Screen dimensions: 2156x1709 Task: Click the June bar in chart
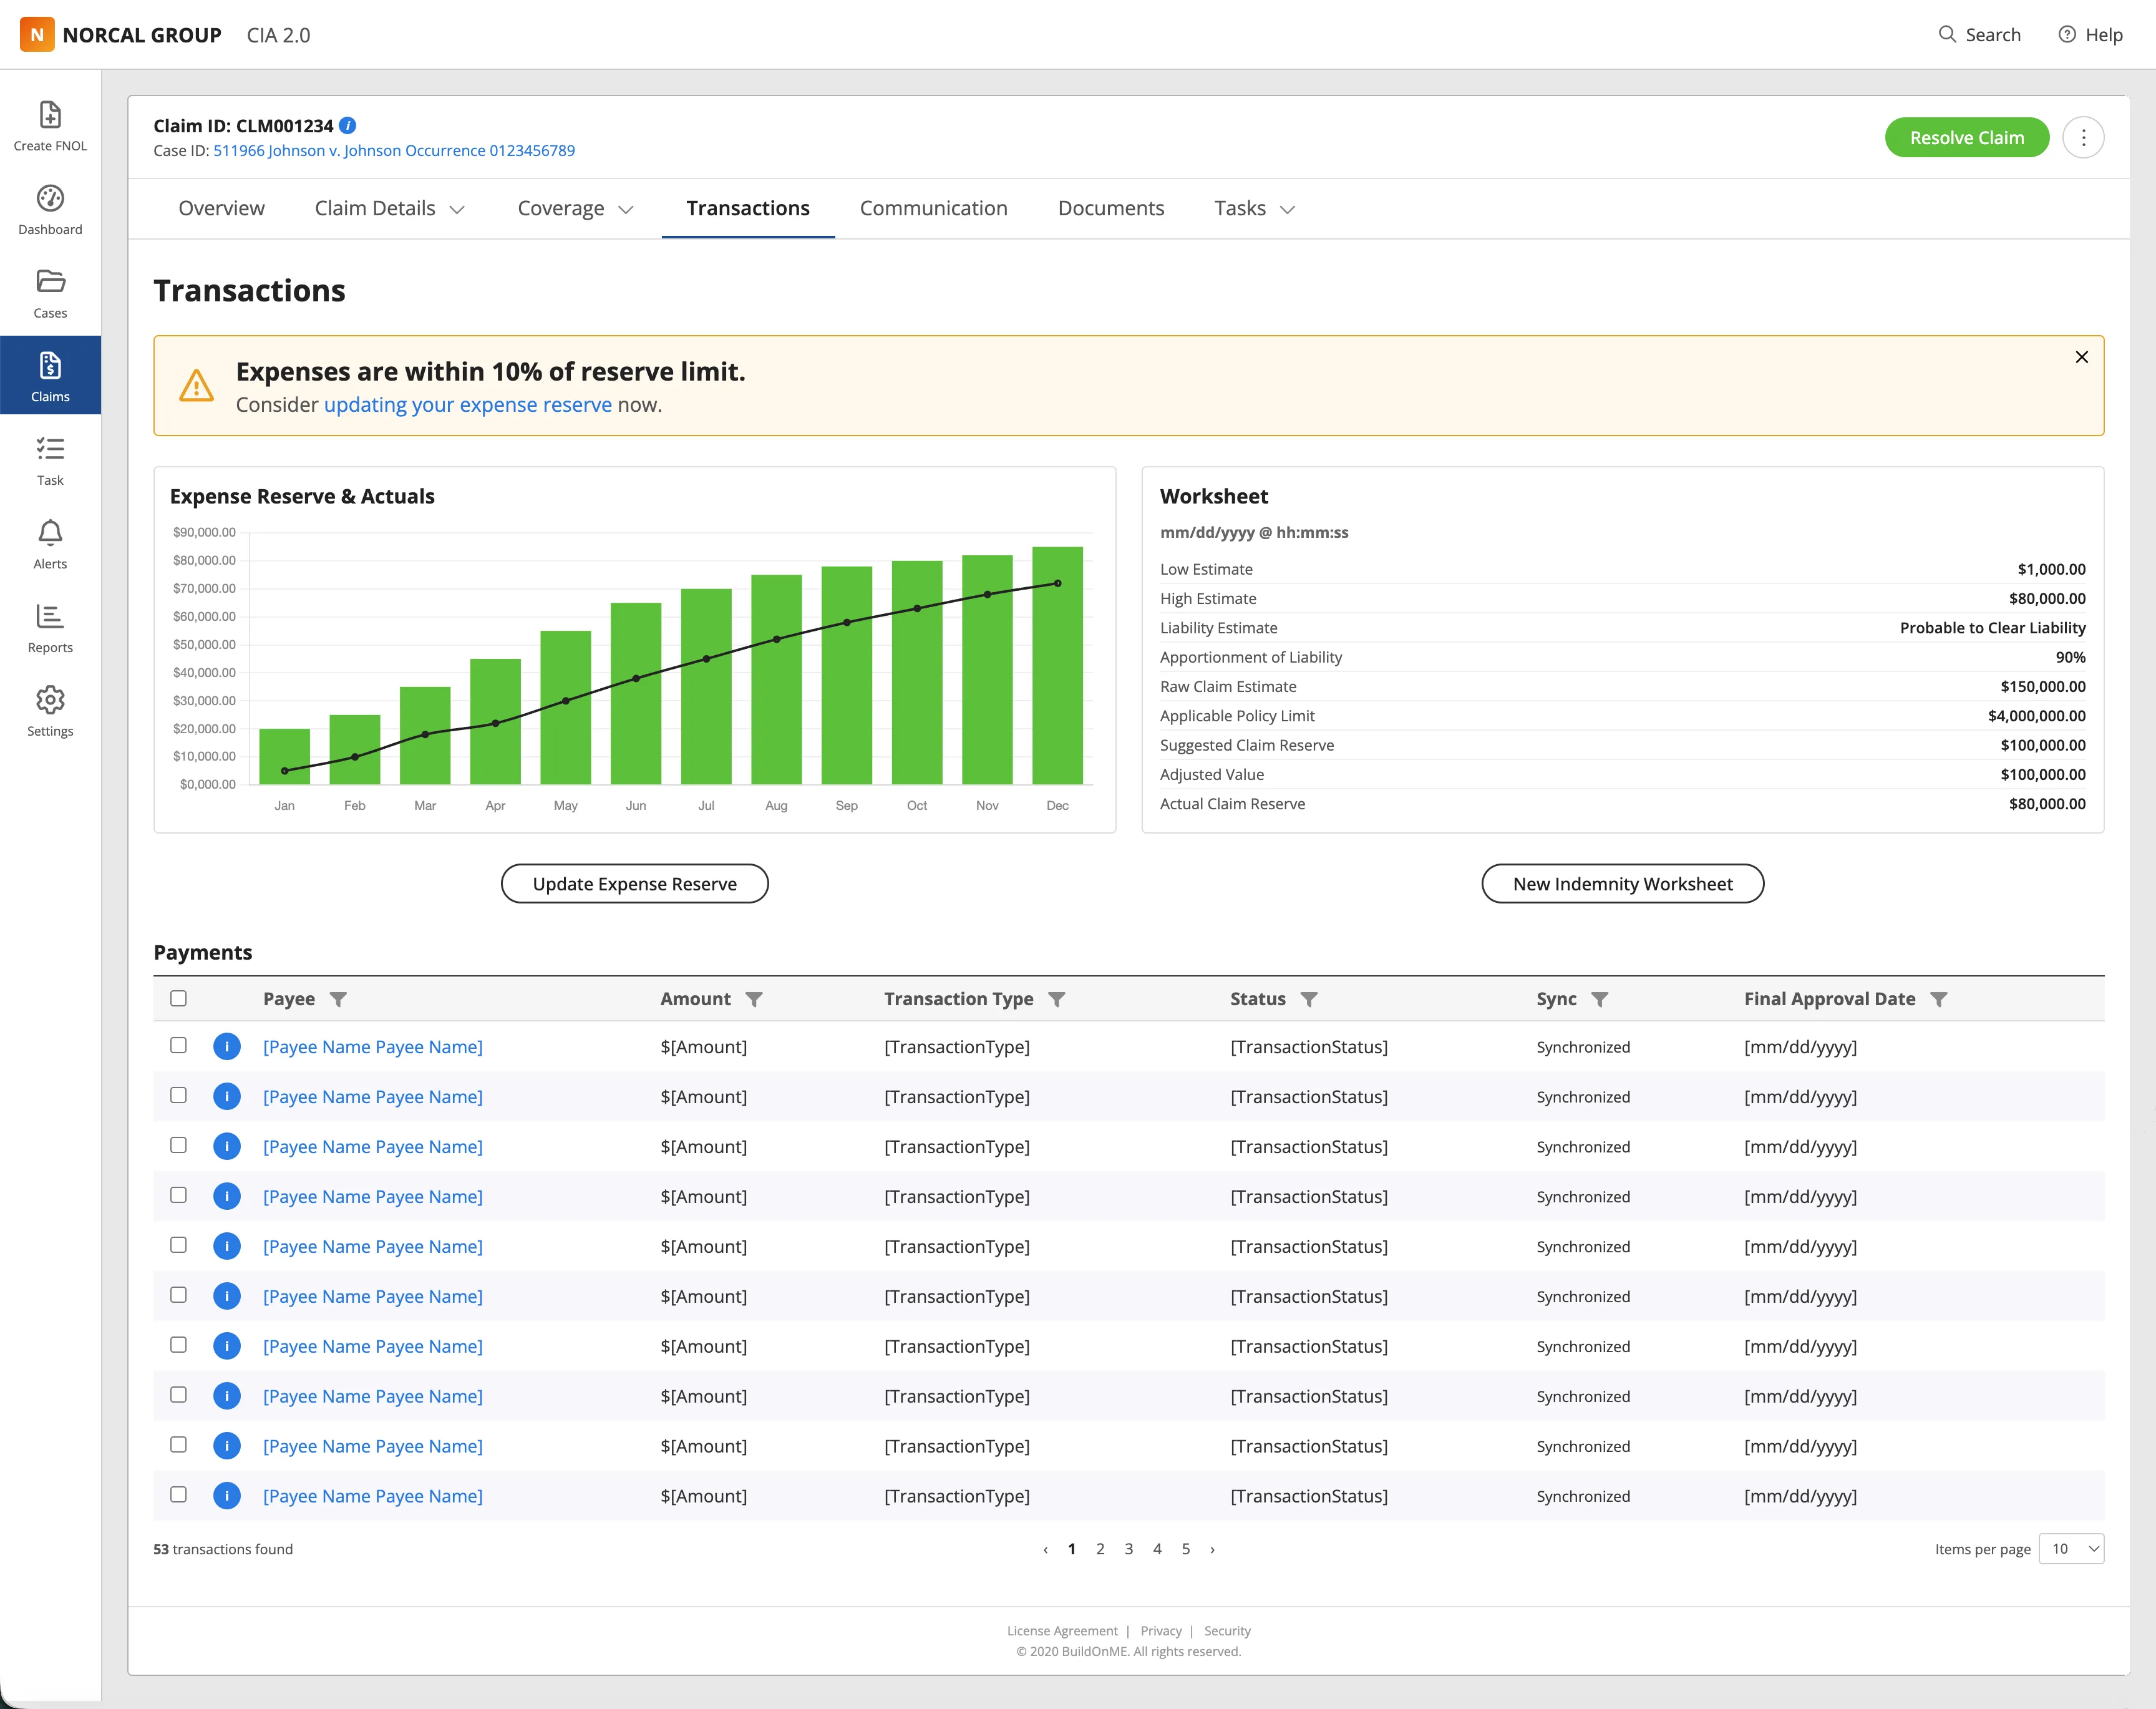pos(636,693)
